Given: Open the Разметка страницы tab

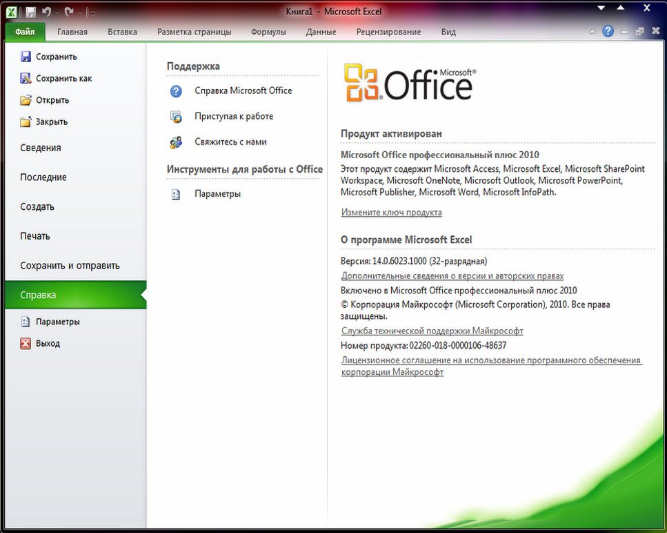Looking at the screenshot, I should 194,32.
